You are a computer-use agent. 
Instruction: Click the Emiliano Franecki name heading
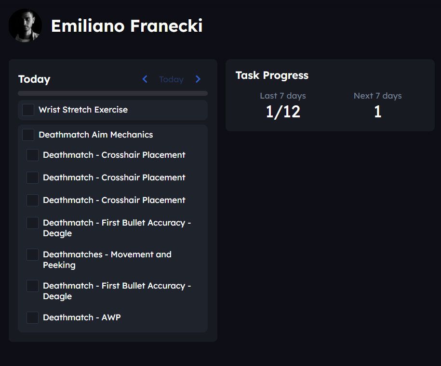(x=127, y=25)
